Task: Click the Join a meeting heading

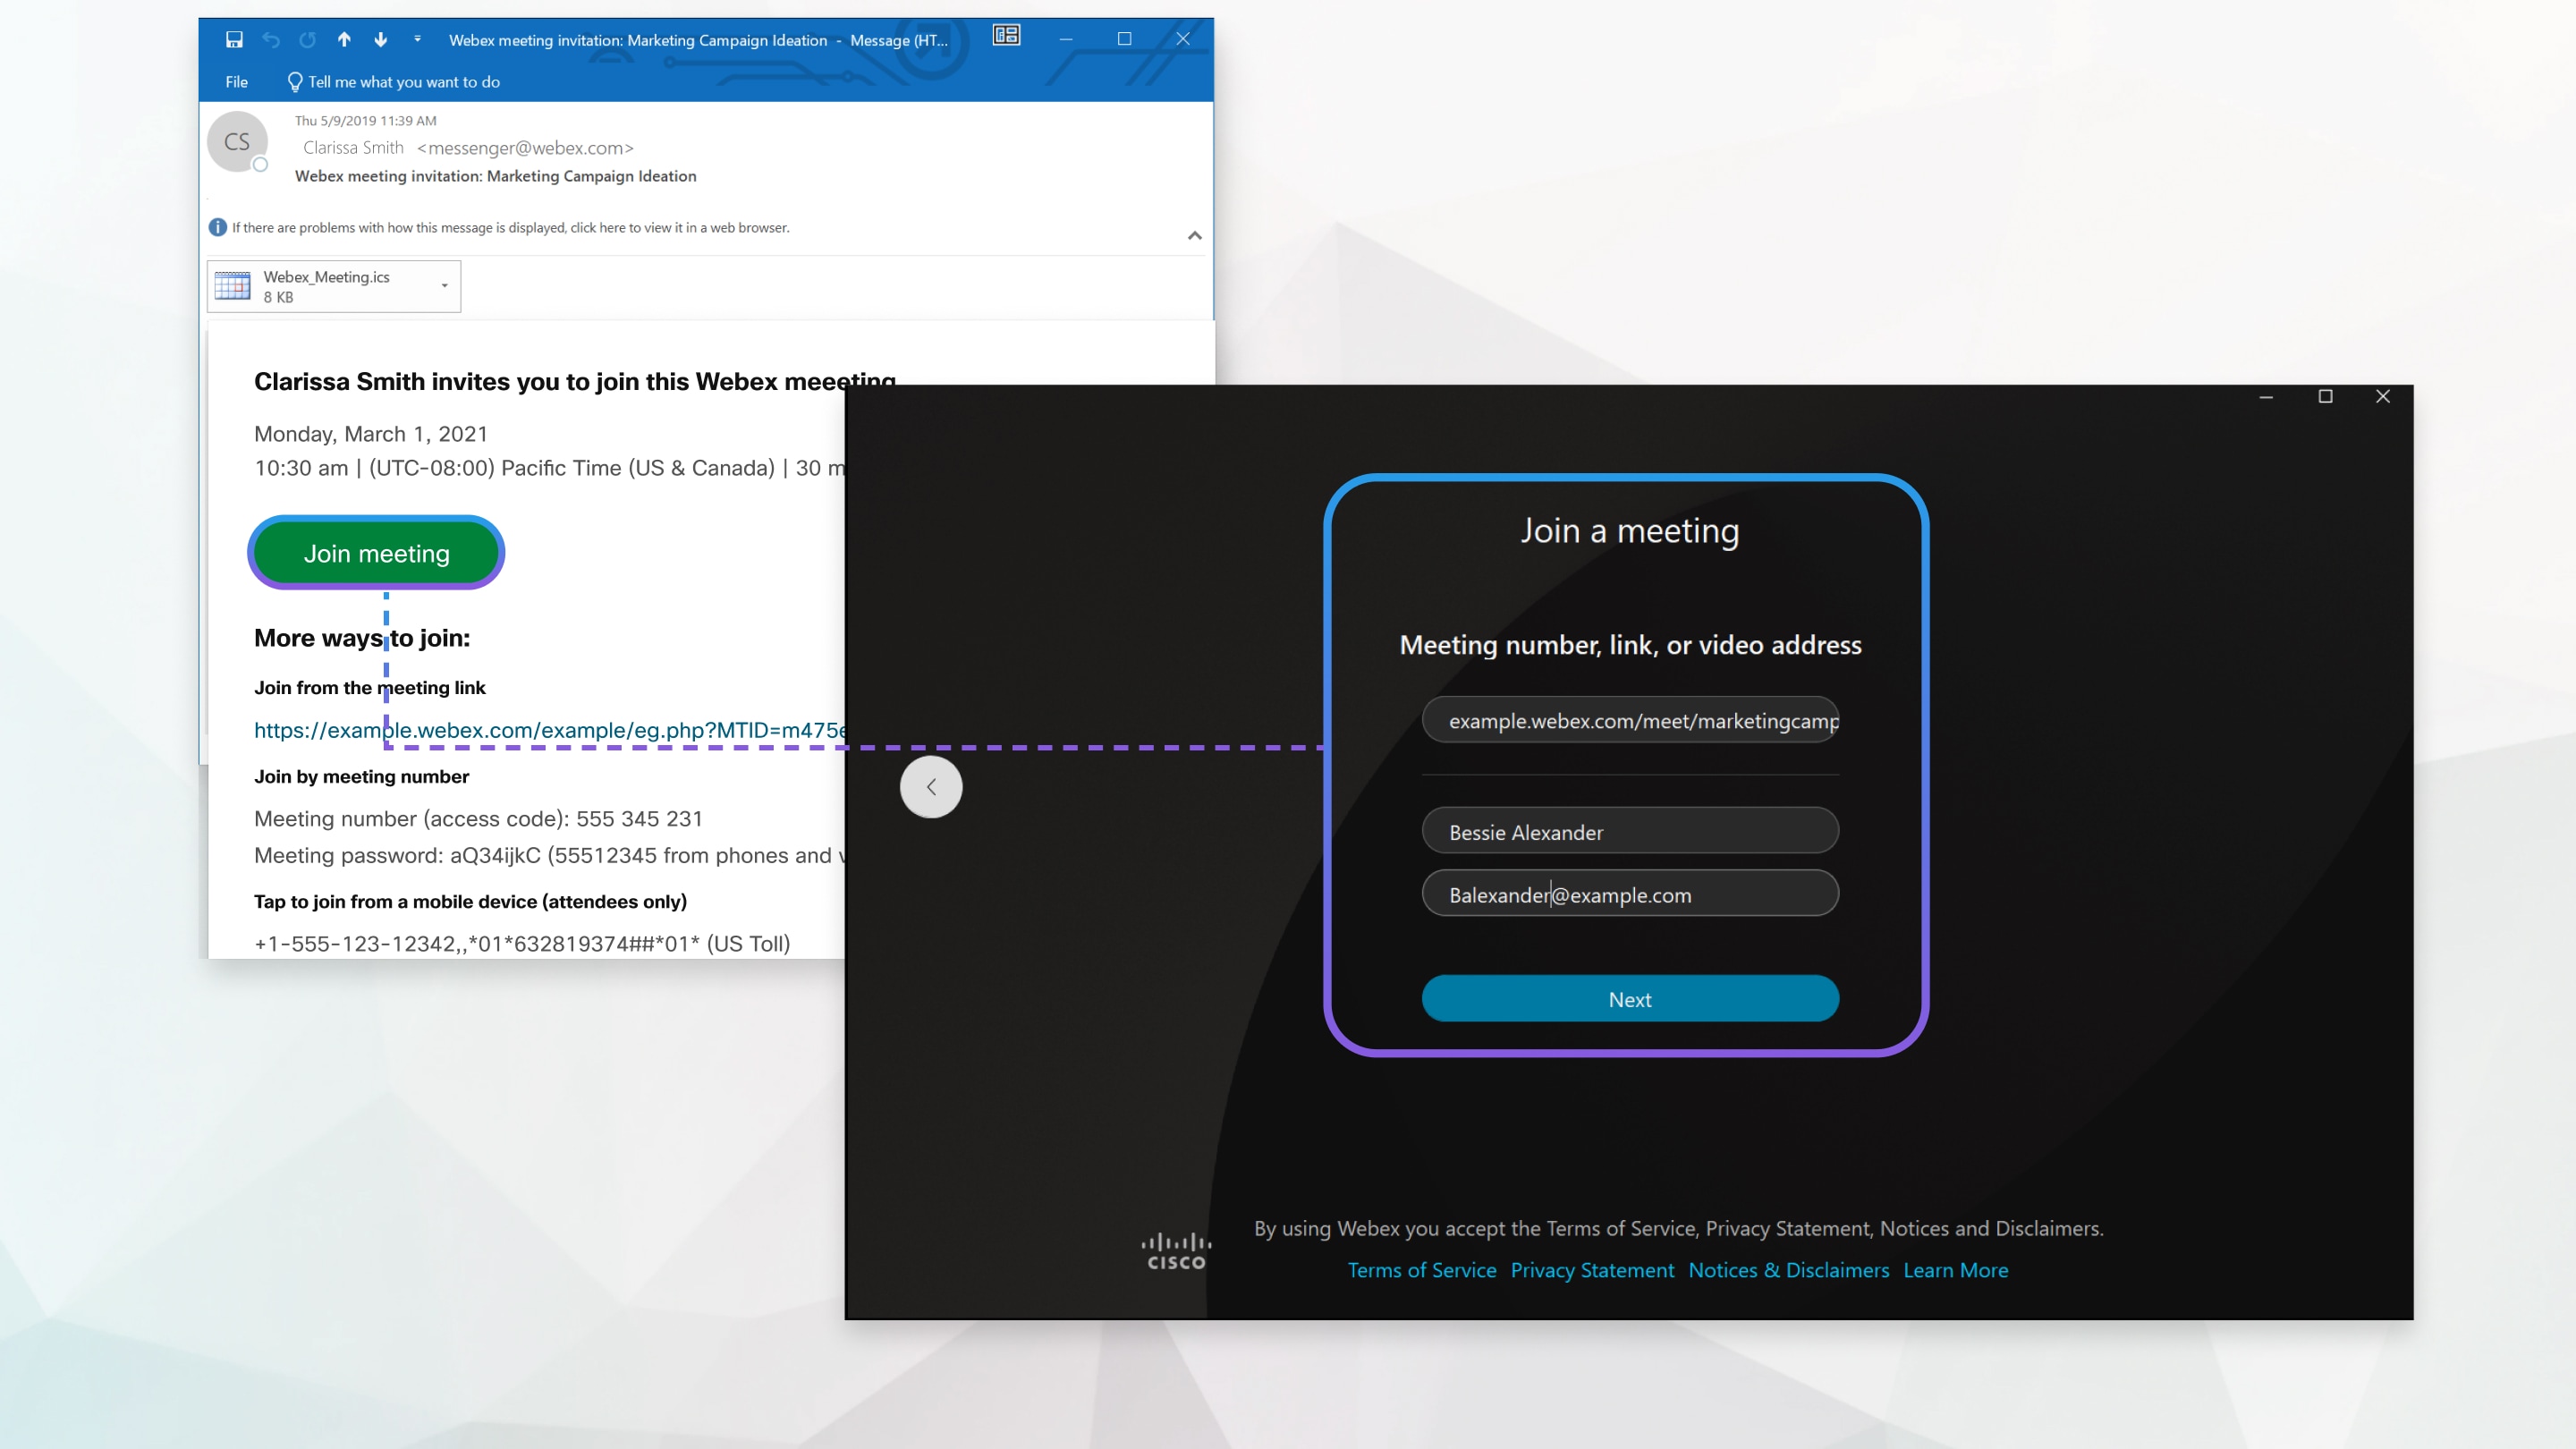Action: (x=1630, y=531)
